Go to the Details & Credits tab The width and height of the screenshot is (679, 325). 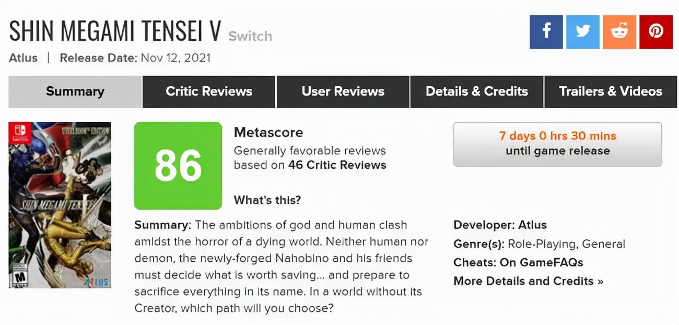coord(477,91)
